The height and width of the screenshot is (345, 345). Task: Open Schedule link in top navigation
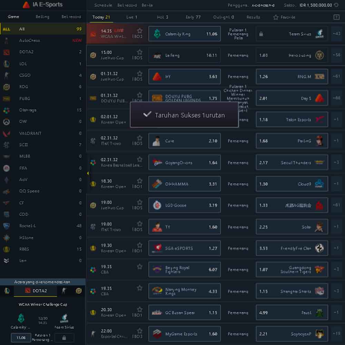103,5
